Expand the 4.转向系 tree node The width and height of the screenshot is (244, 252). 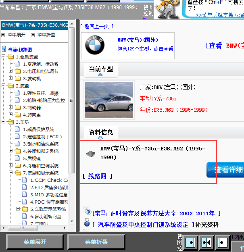10,114
